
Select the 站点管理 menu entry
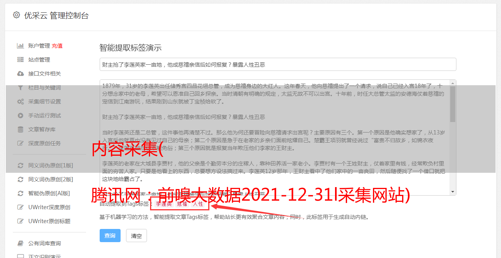39,60
